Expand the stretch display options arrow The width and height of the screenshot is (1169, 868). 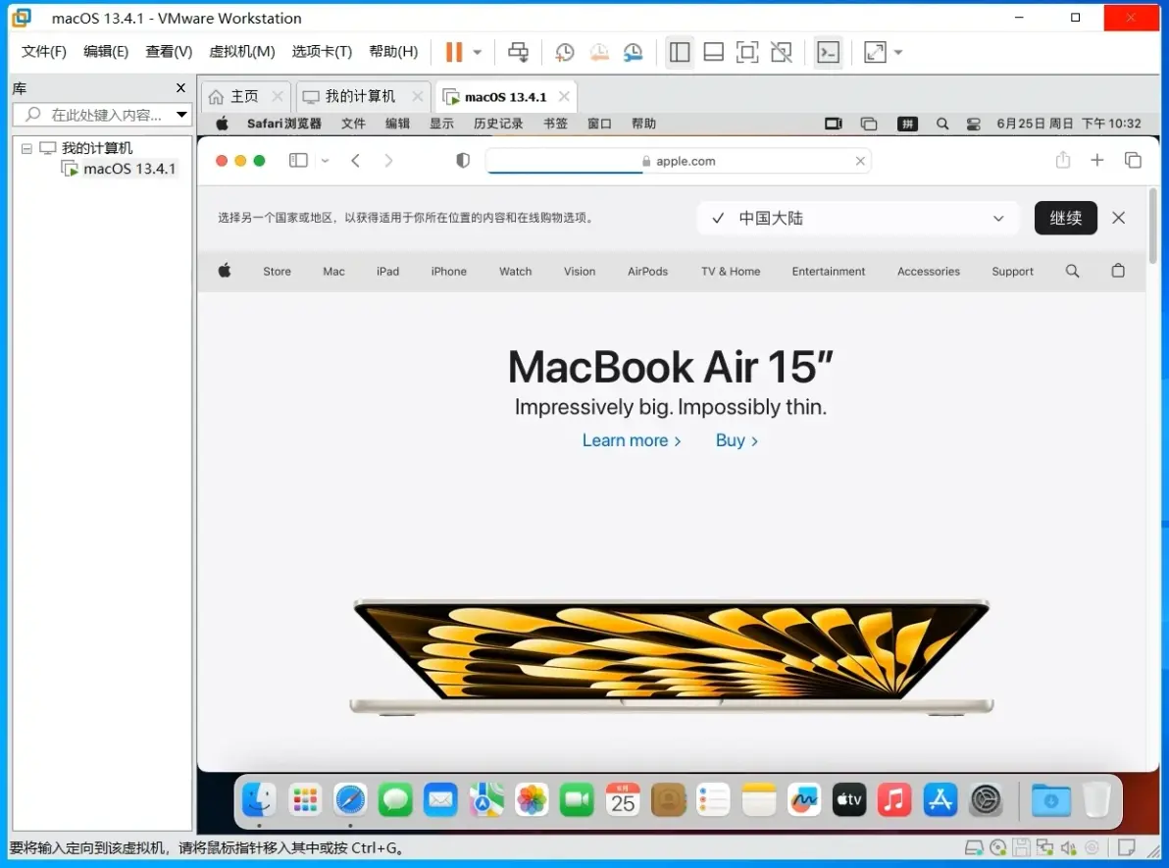coord(898,52)
